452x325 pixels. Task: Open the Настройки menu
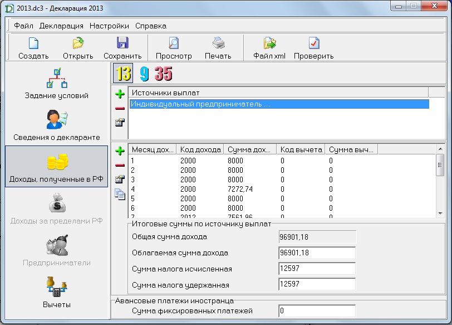point(109,26)
